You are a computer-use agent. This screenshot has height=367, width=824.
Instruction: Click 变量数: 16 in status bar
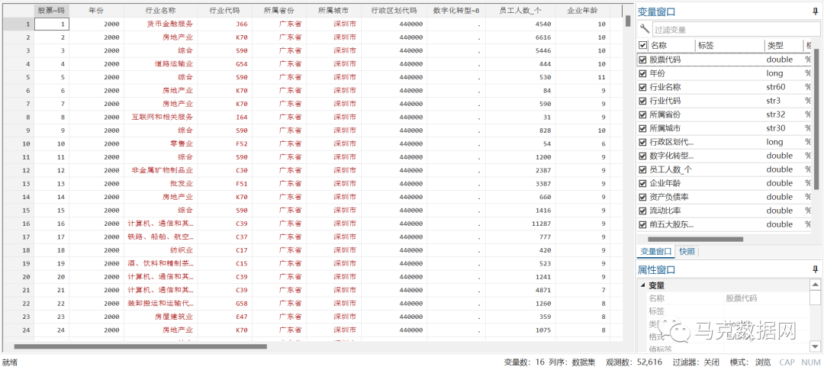point(524,362)
